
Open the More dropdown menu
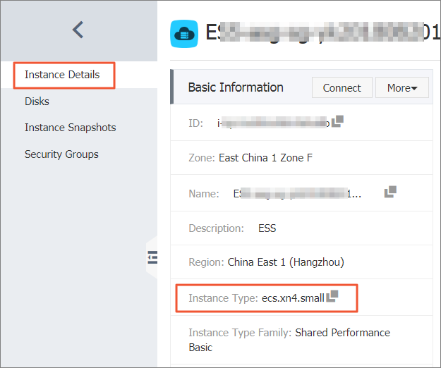pos(402,88)
